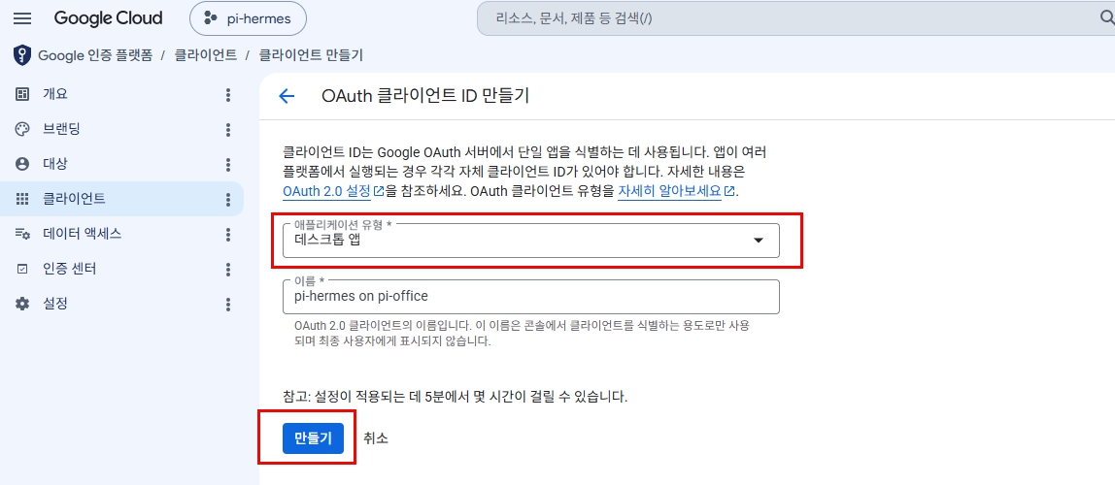
Task: Open the three-dot menu beside 클라이언트
Action: [228, 200]
